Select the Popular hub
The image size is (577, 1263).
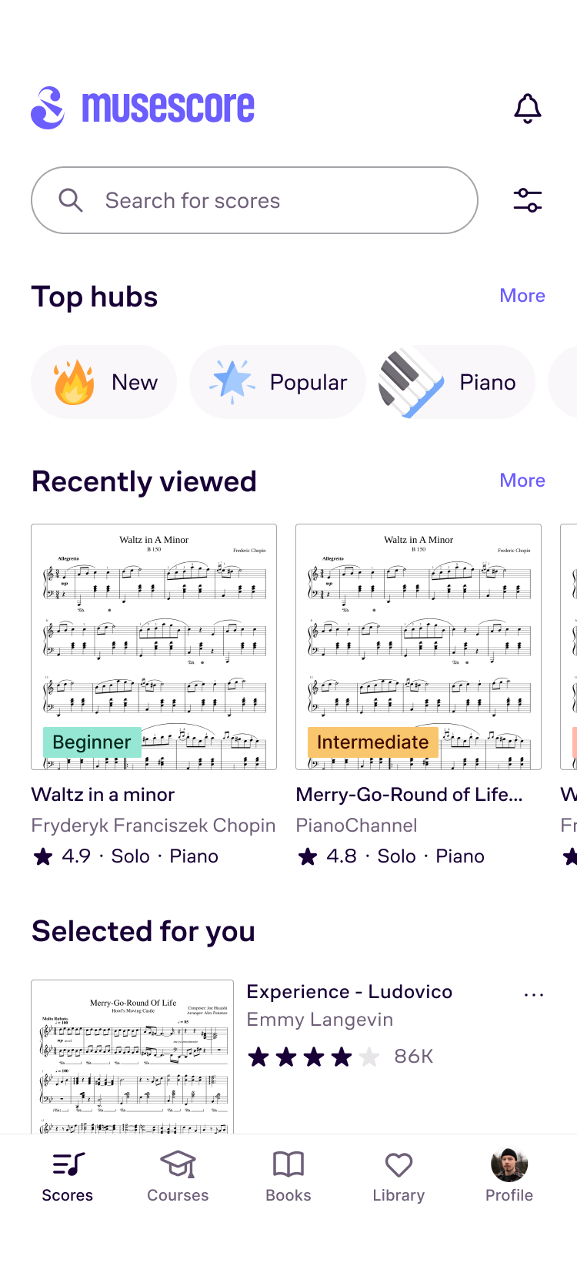pyautogui.click(x=277, y=382)
